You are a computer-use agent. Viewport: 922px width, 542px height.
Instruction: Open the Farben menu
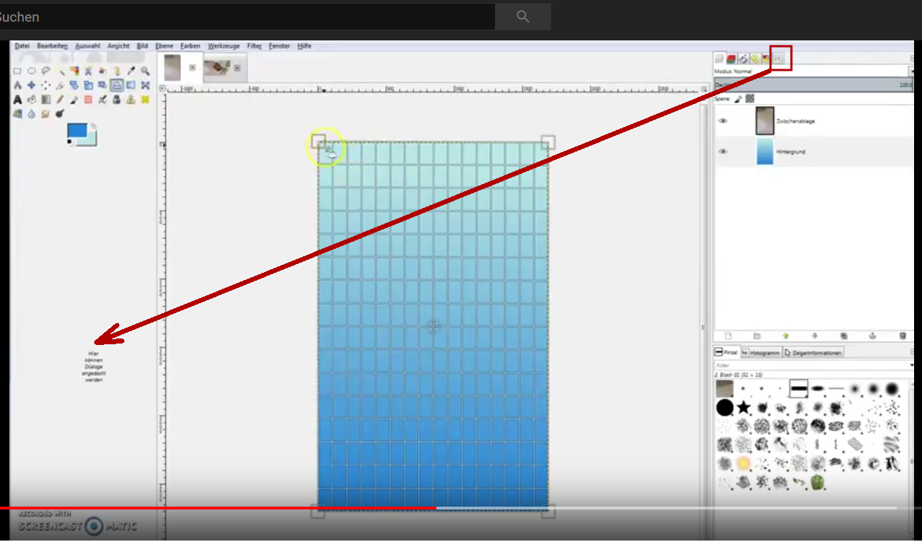coord(190,46)
